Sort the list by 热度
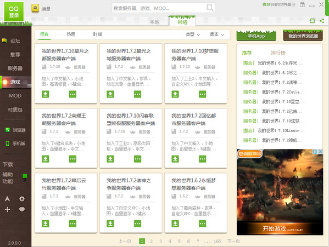Image resolution: width=329 pixels, height=247 pixels. [x=71, y=34]
